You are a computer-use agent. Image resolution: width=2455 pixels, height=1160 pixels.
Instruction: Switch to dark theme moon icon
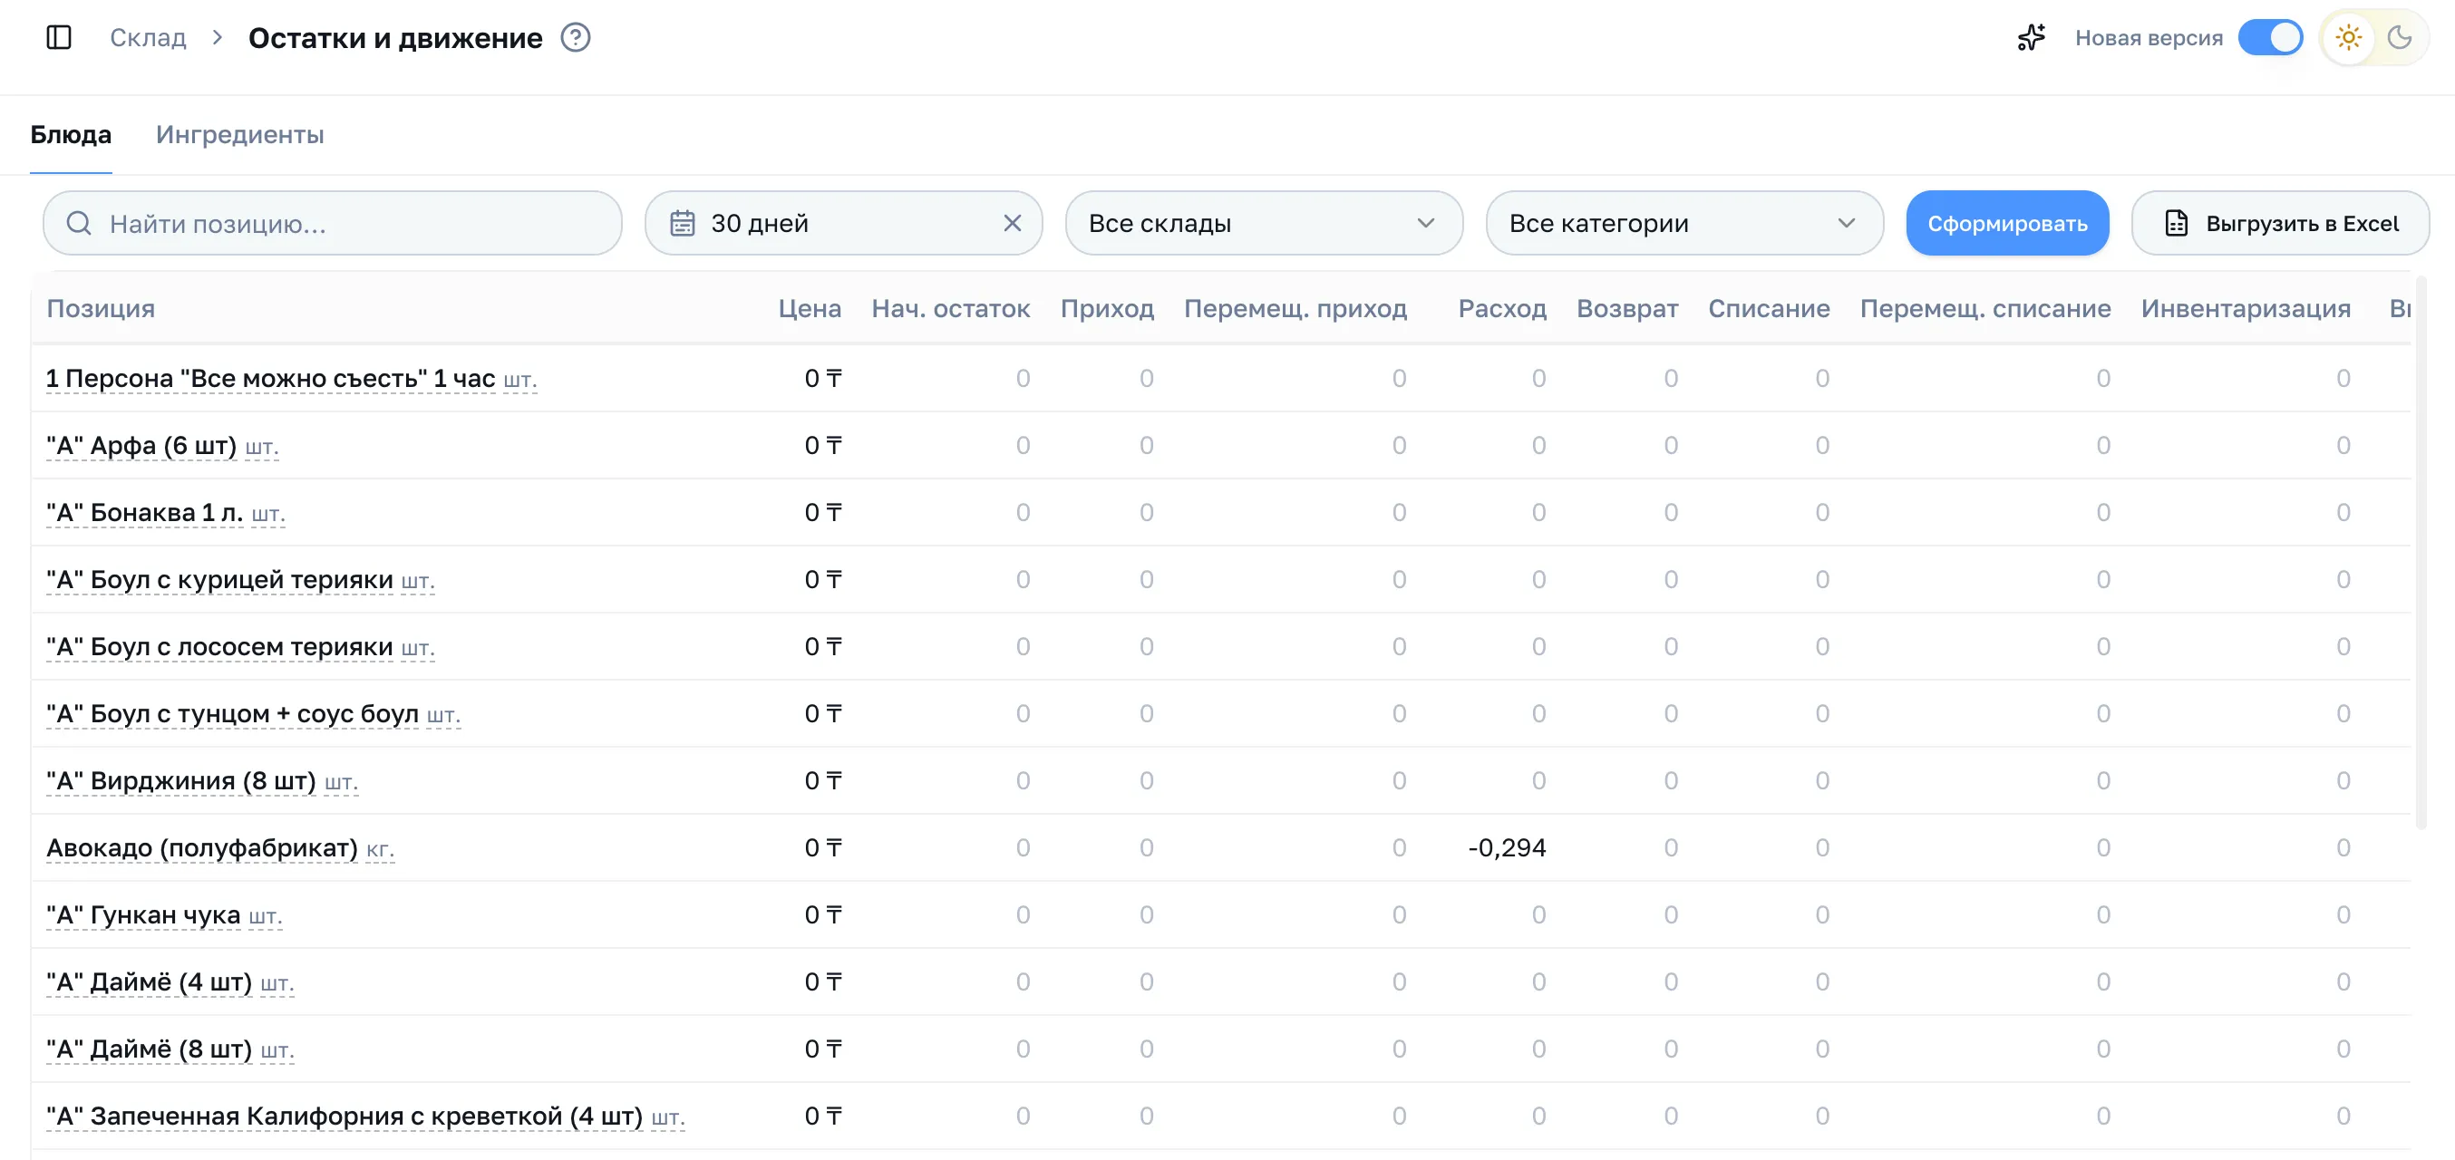(2400, 37)
